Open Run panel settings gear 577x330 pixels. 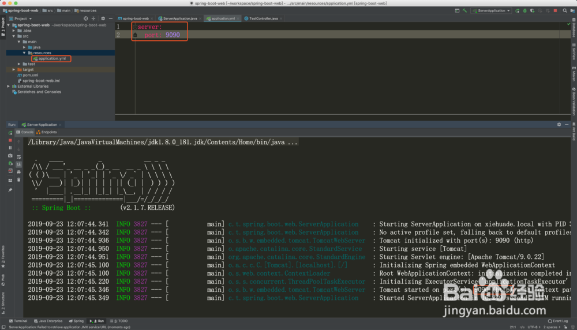pos(559,125)
